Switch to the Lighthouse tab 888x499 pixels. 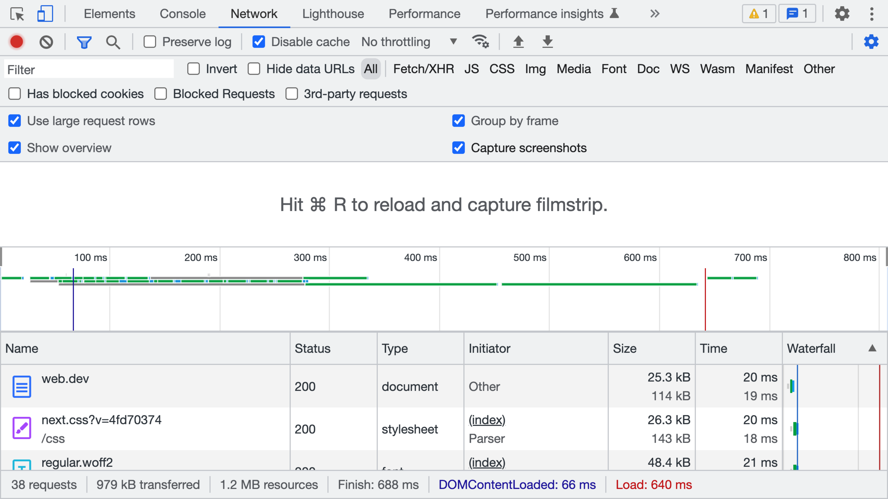(x=333, y=14)
